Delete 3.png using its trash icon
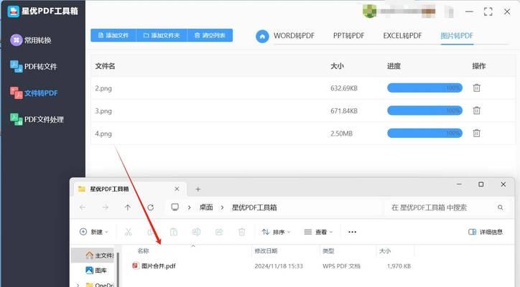 477,110
